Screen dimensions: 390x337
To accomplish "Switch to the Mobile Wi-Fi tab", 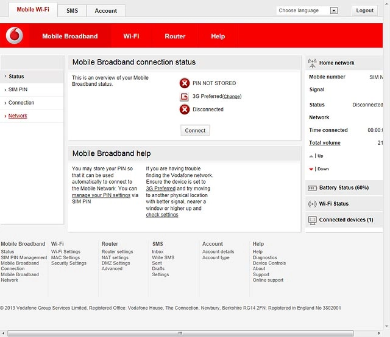I will pyautogui.click(x=33, y=10).
